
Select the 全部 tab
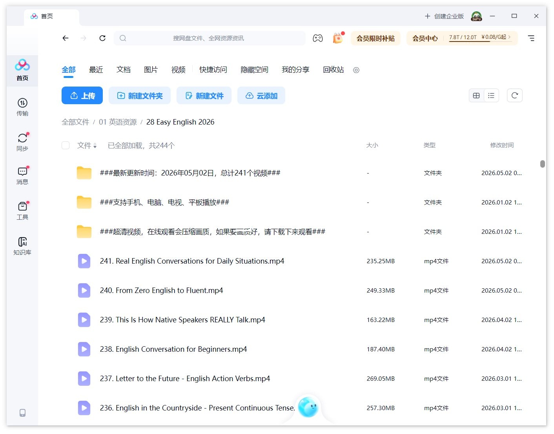69,70
